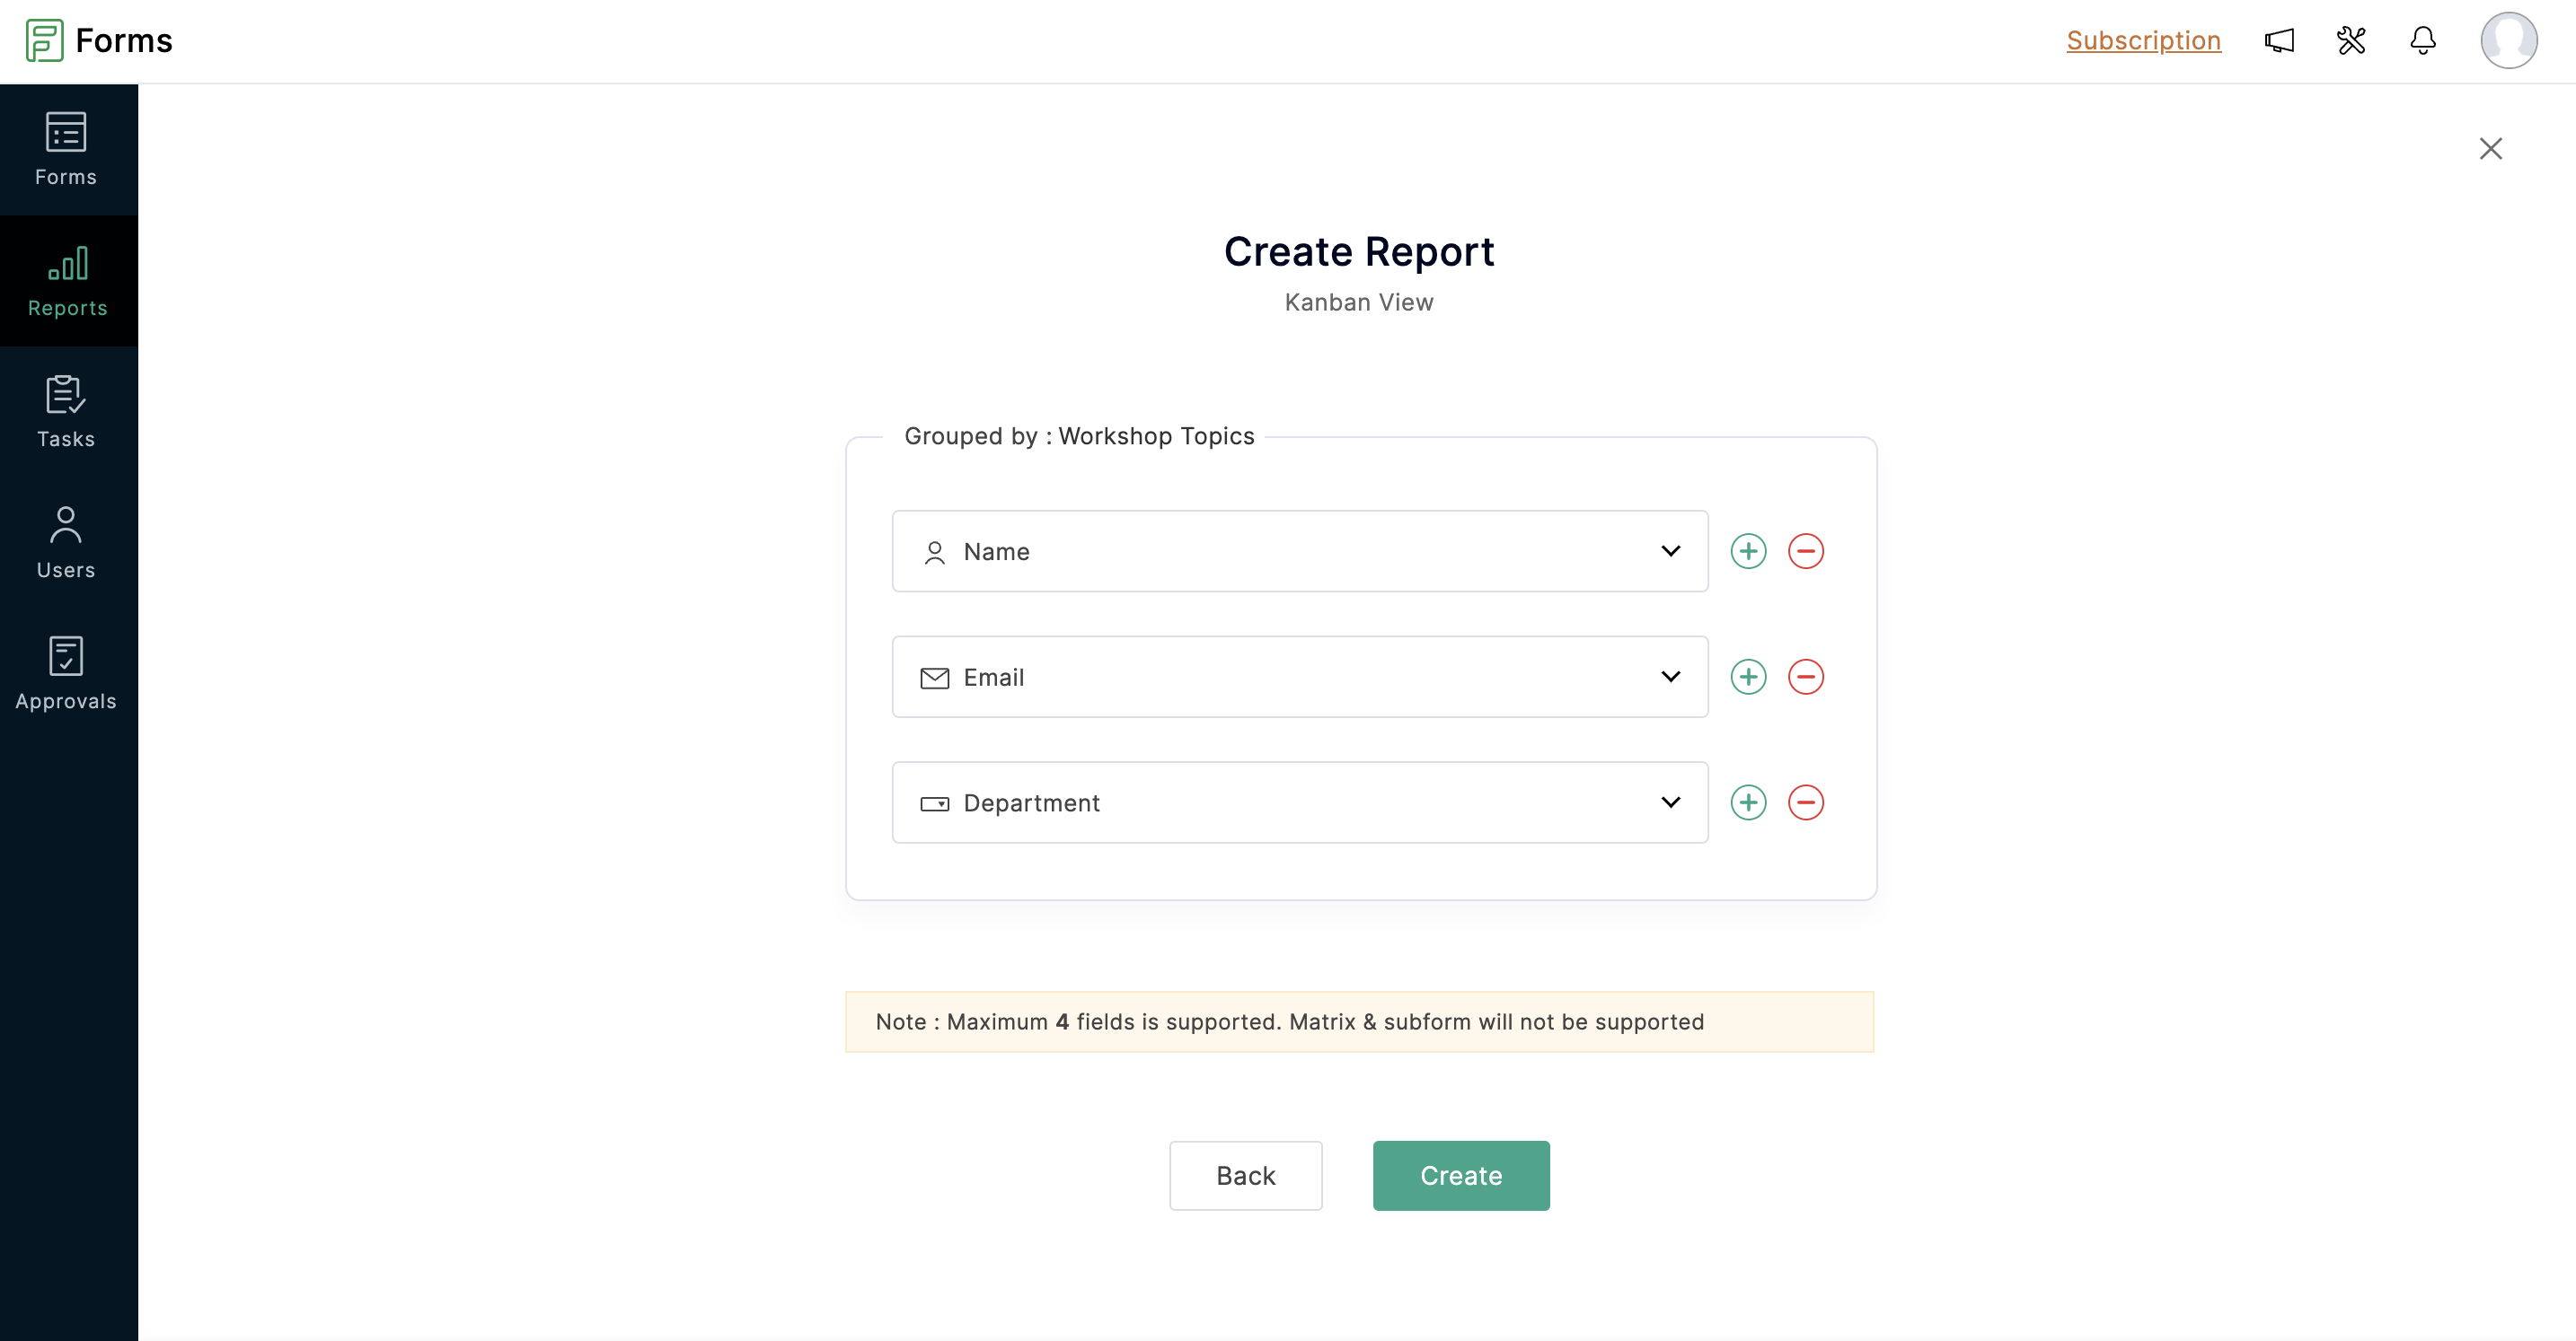The width and height of the screenshot is (2576, 1341).
Task: Expand the Name field dropdown
Action: (1299, 552)
